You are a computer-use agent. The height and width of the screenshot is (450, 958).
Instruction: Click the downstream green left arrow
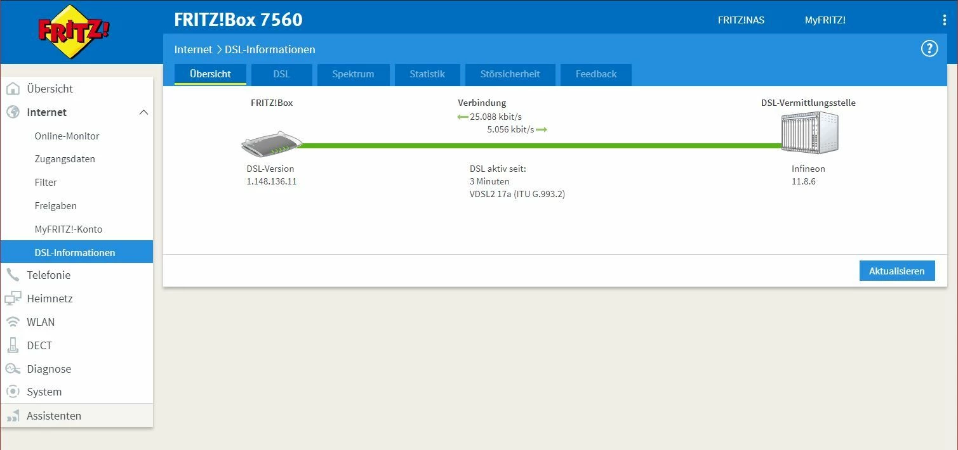(463, 117)
